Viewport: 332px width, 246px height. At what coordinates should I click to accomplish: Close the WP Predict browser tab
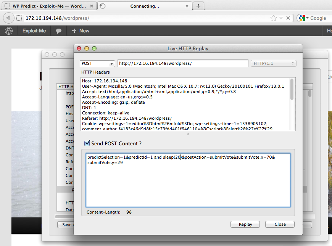click(92, 6)
